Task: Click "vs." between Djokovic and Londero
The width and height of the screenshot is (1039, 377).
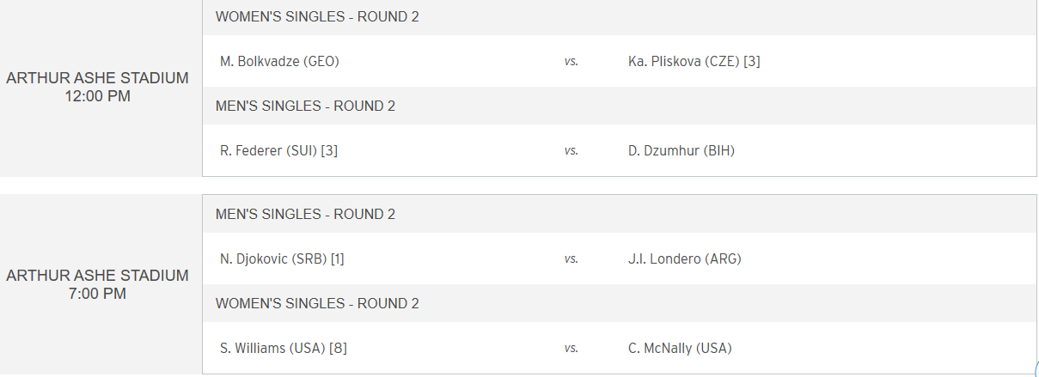Action: tap(571, 259)
